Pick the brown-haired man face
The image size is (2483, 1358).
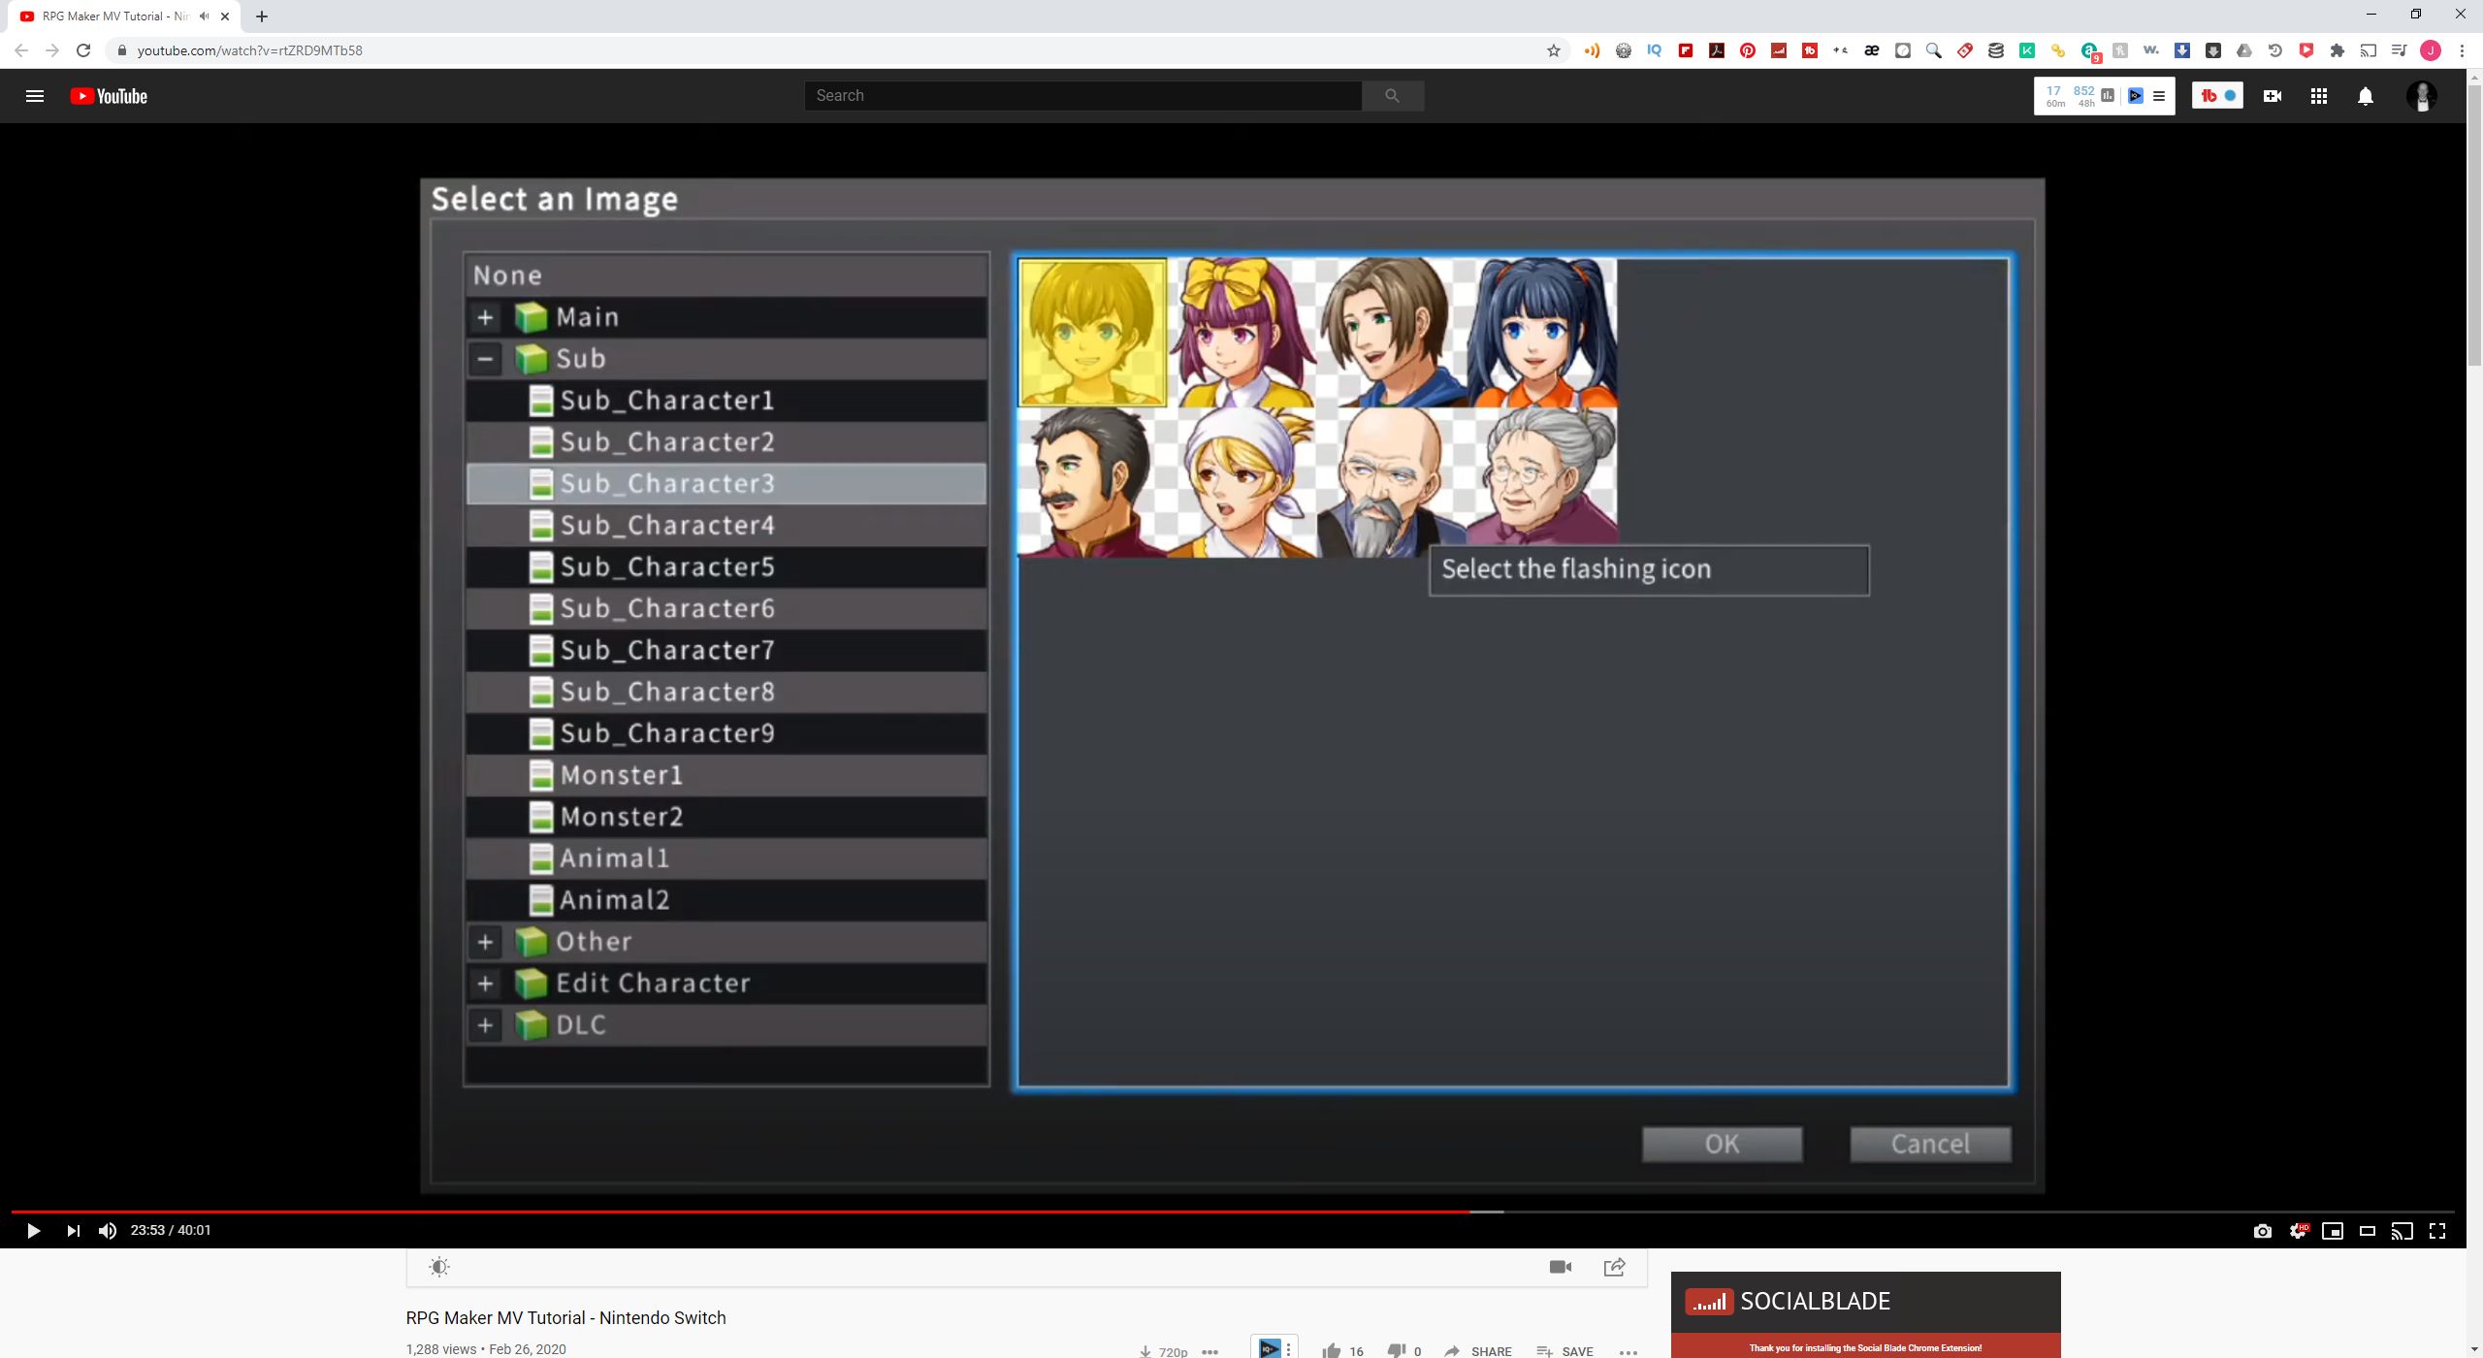click(x=1393, y=333)
